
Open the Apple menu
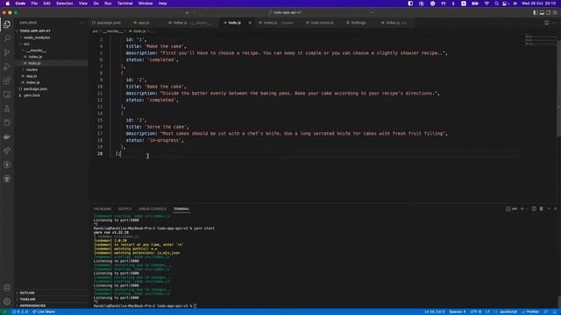pyautogui.click(x=8, y=3)
